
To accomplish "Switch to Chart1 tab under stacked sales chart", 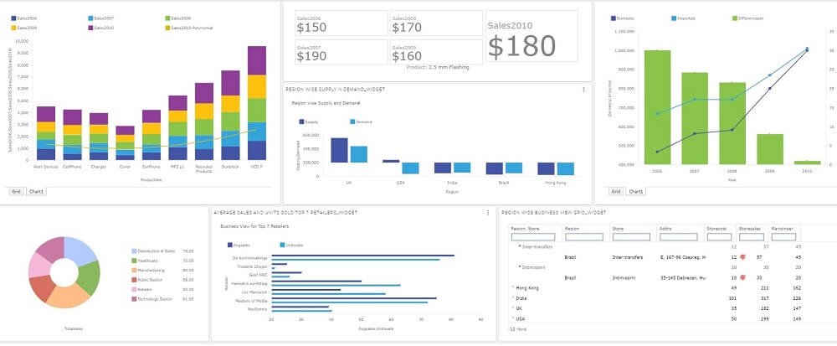I will (x=36, y=191).
